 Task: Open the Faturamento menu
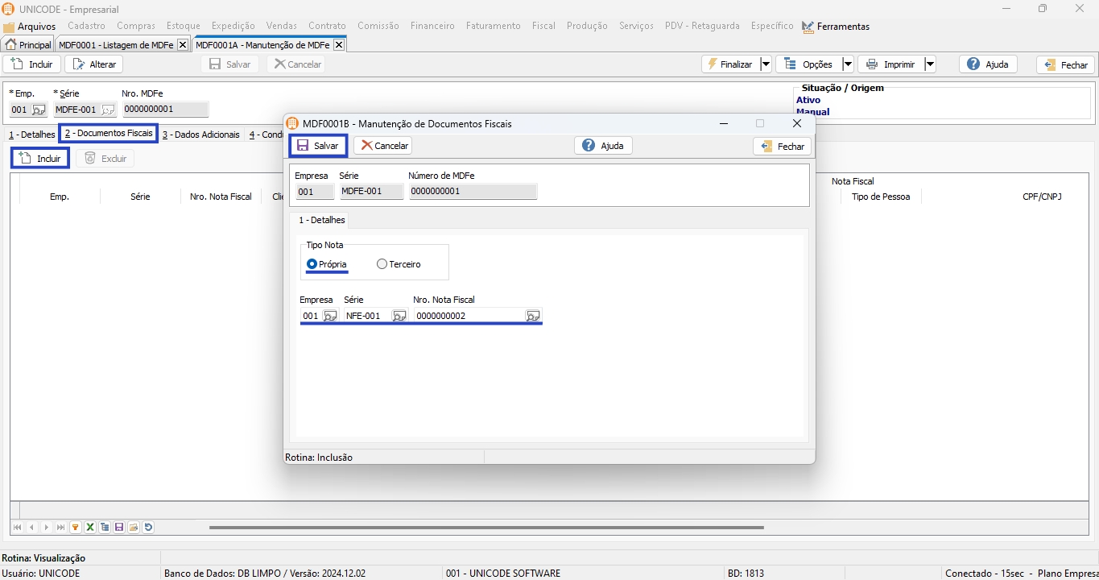click(493, 26)
